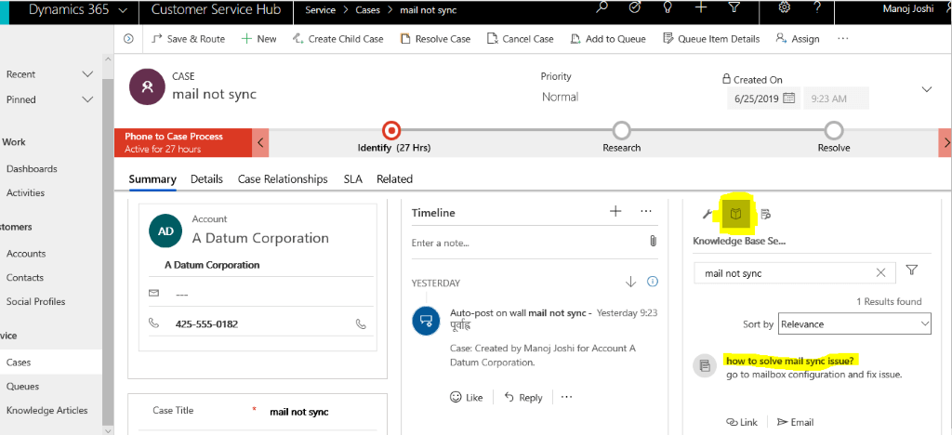Select the Resolve stage circle
Screen dimensions: 952x435
[x=834, y=130]
